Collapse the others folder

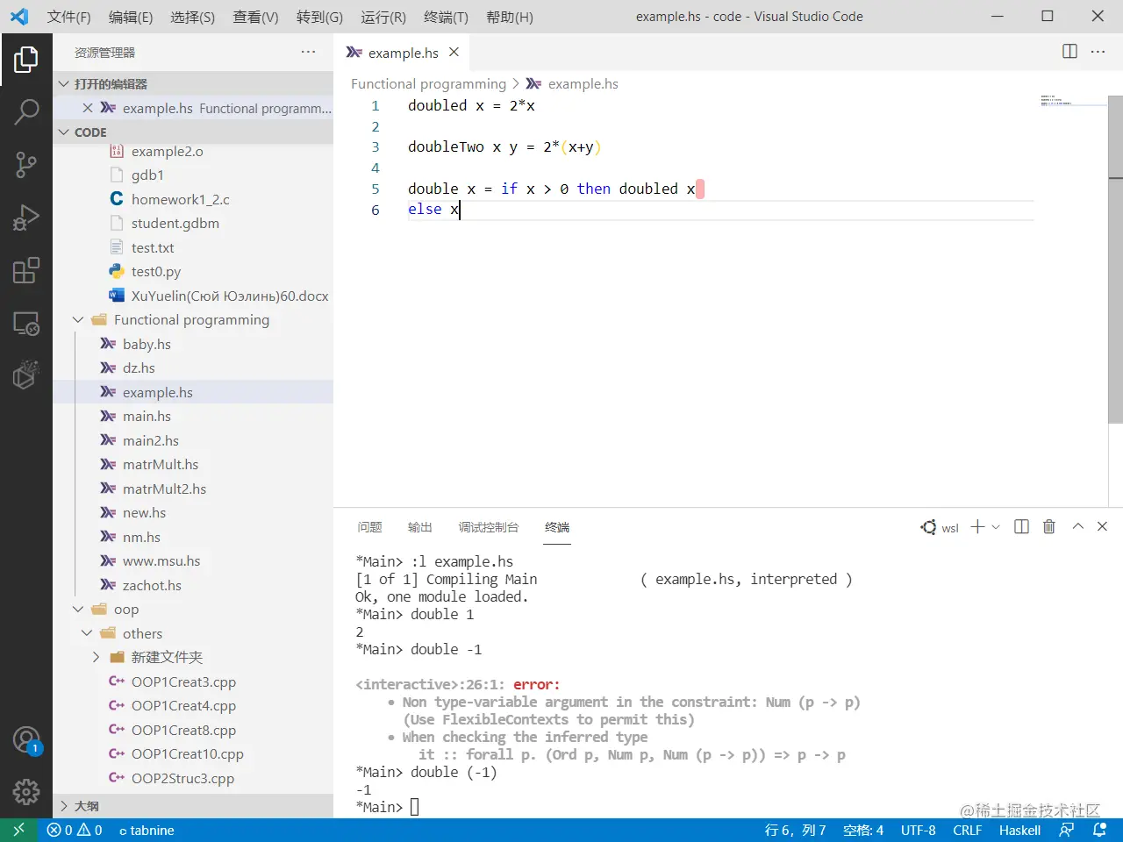[87, 633]
